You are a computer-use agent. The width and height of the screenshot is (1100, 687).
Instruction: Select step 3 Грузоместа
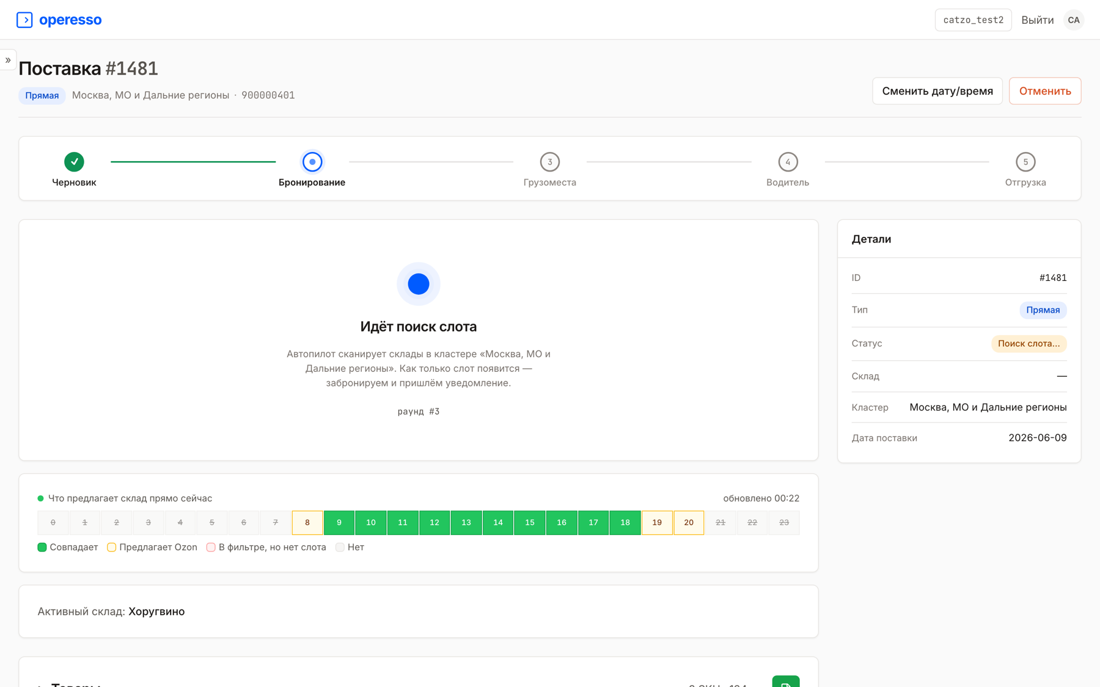[x=550, y=162]
